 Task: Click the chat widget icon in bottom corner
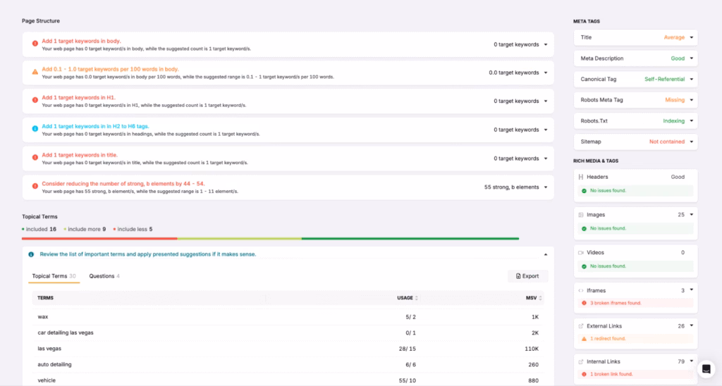coord(706,369)
